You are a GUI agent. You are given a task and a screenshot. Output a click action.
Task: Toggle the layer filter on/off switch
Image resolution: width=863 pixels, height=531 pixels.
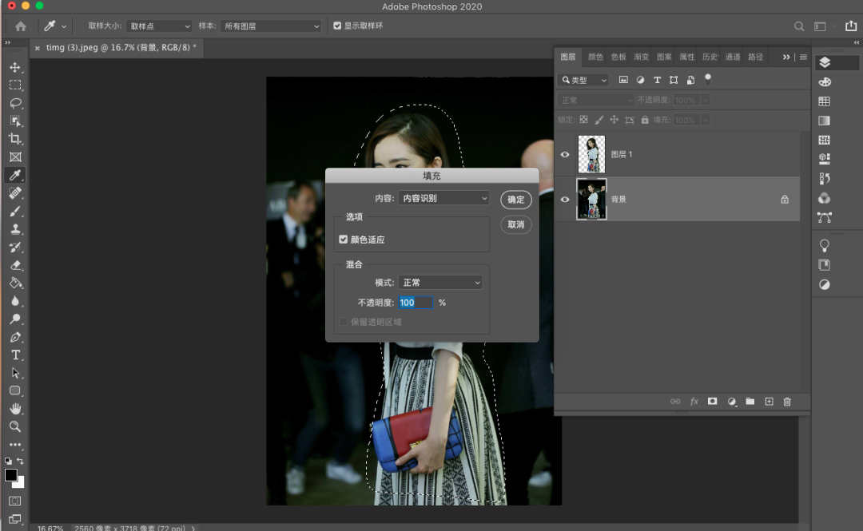pos(708,79)
